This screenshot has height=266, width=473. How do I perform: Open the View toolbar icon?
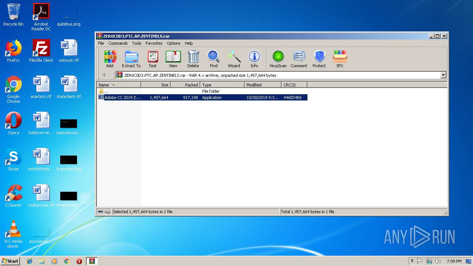(173, 59)
